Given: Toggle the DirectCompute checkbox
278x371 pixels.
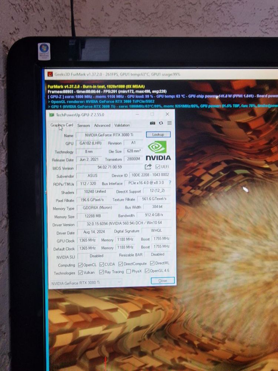Looking at the screenshot, I should (120, 264).
